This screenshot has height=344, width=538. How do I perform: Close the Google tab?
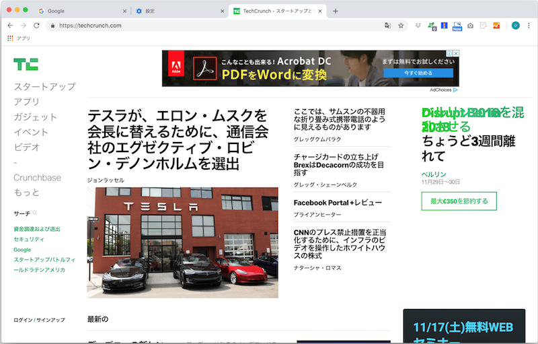click(x=124, y=11)
